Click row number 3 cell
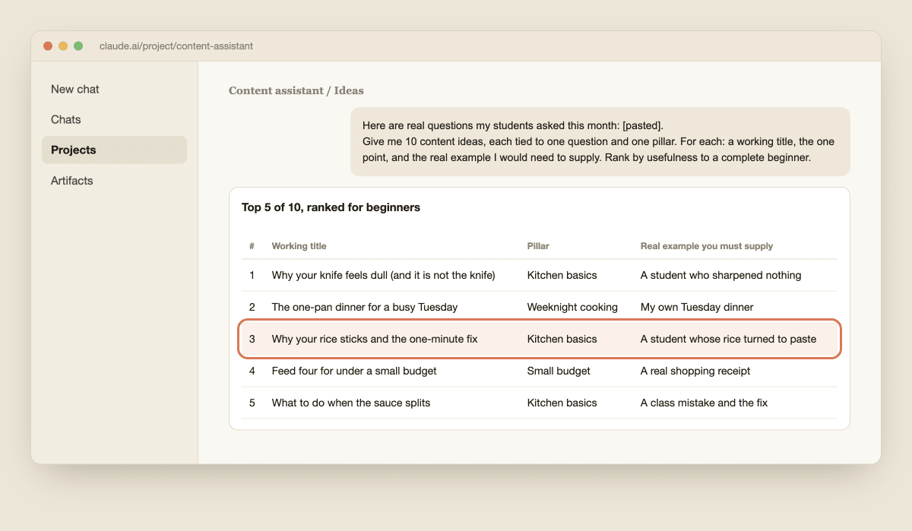Screen dimensions: 912x531 click(252, 339)
